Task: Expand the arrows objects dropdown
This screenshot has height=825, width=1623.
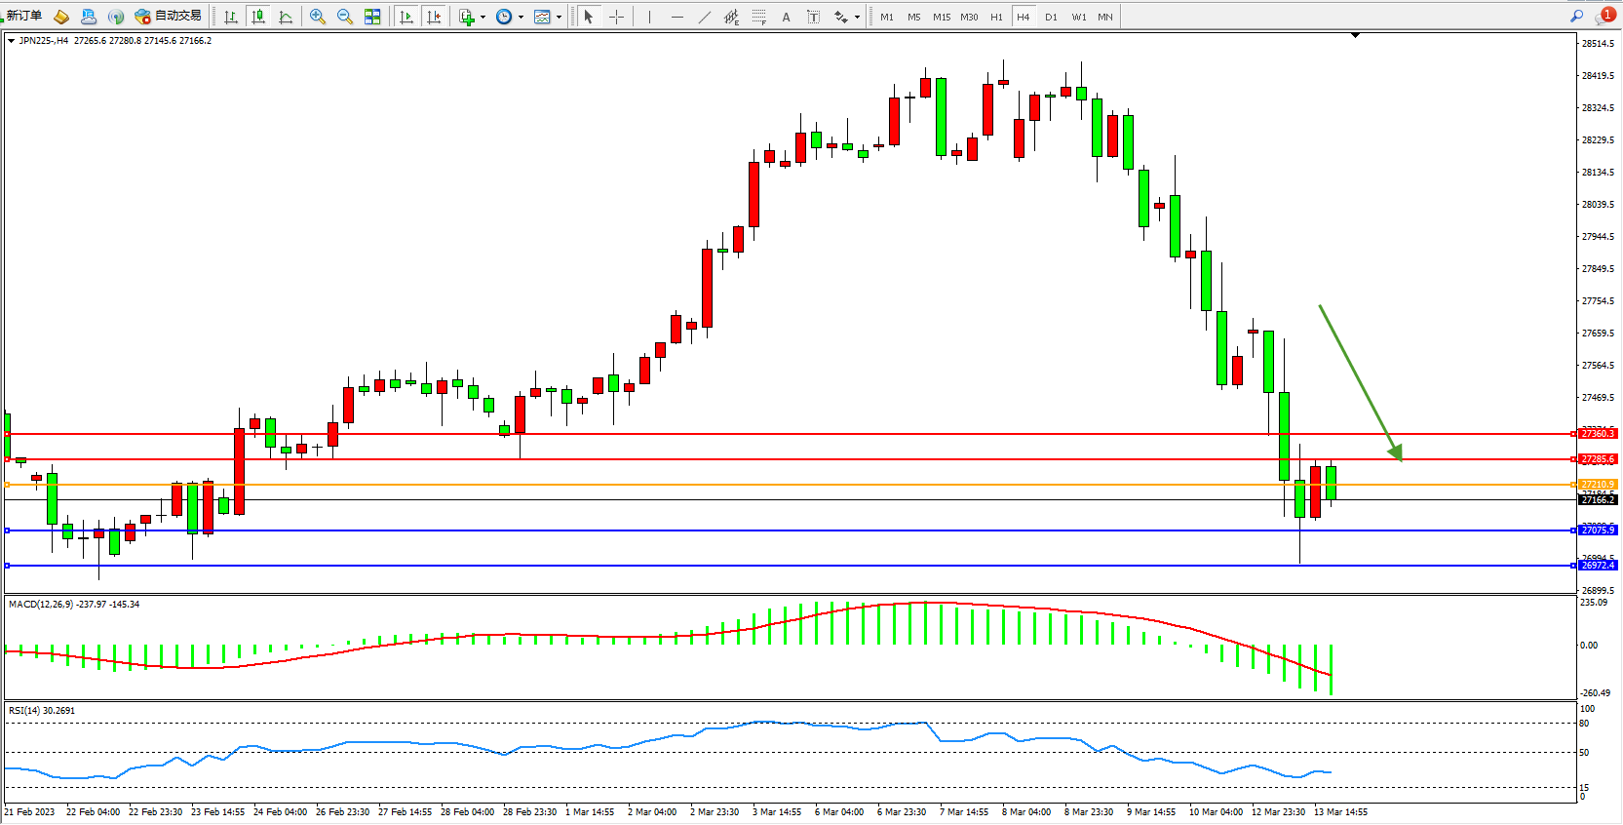Action: [857, 17]
